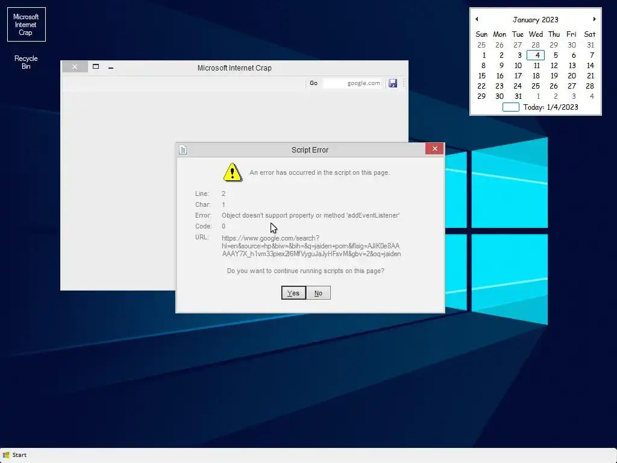Select greyed December 25 in calendar

tap(481, 45)
